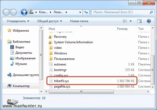Select the Recovery folder name
The height and width of the screenshot is (110, 157).
coord(60,37)
